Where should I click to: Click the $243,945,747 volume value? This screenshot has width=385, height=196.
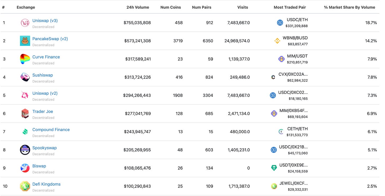[137, 132]
